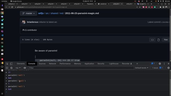This screenshot has width=171, height=96.
Task: Click the address bar URL
Action: [42, 7]
